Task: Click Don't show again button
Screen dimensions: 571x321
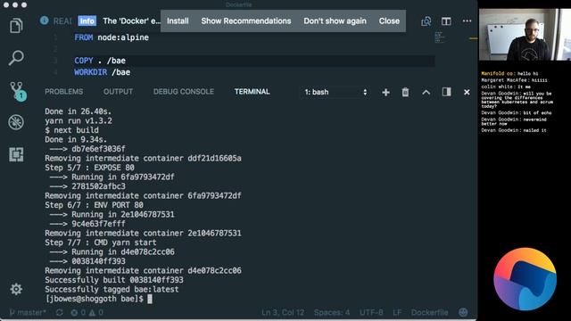Action: (x=335, y=21)
